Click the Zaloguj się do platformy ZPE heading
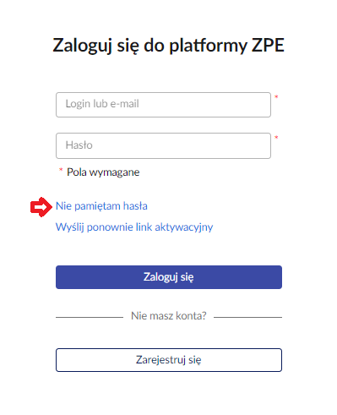 [x=168, y=46]
